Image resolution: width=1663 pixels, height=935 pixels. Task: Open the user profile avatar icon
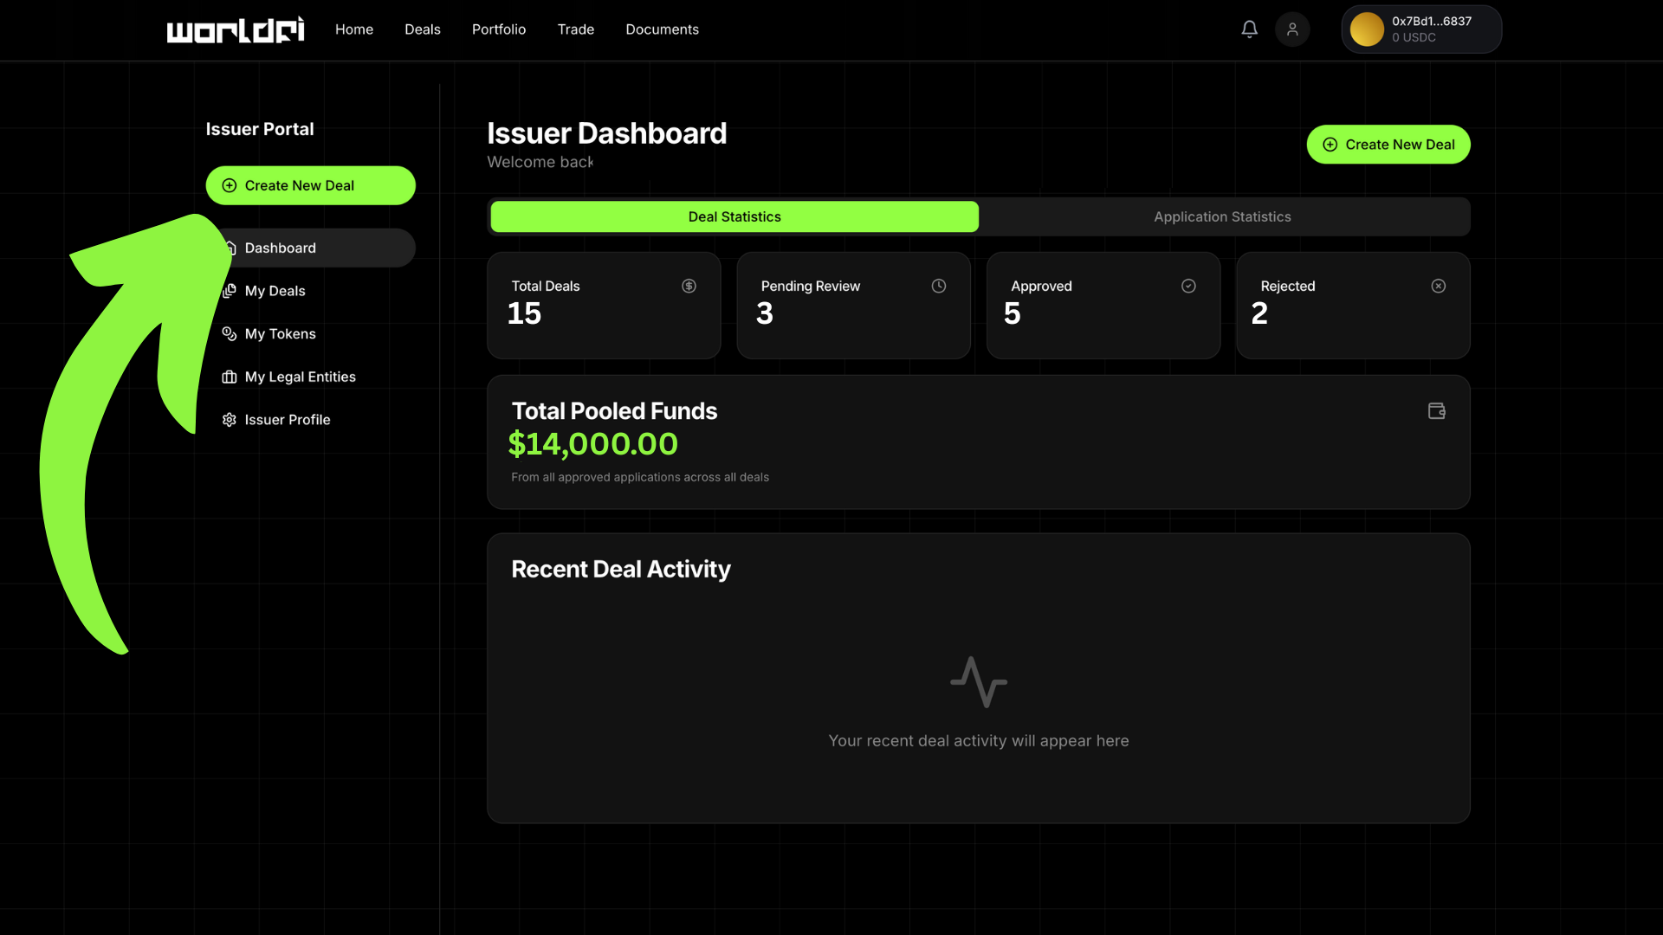(x=1292, y=29)
